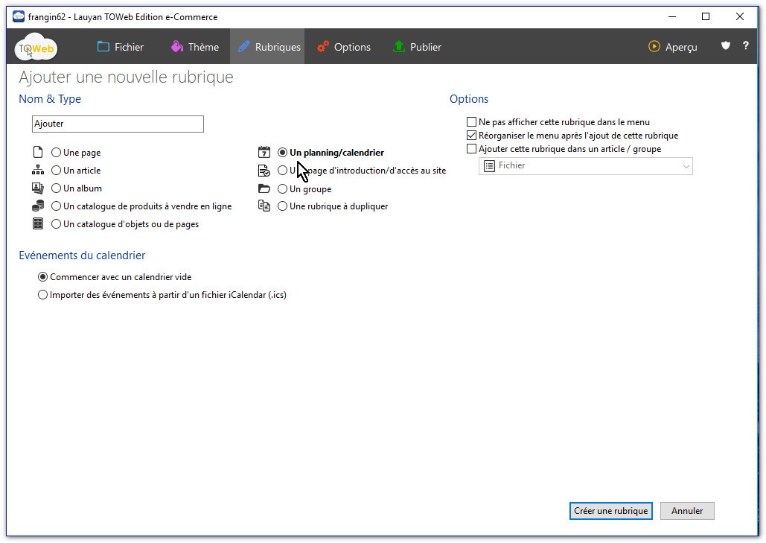Click the Annuler button
Image resolution: width=766 pixels, height=543 pixels.
(686, 511)
